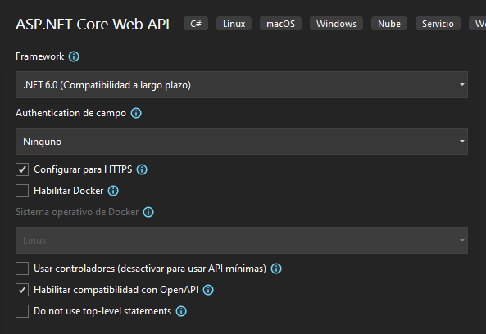Click info icon next to top-level statements

(181, 311)
